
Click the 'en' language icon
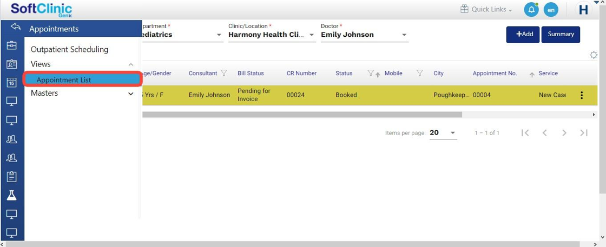pyautogui.click(x=551, y=10)
